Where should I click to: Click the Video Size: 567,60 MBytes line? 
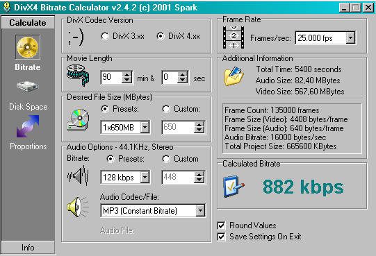click(x=300, y=92)
